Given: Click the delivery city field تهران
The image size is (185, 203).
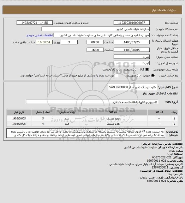Looking at the screenshot, I should (132, 63).
